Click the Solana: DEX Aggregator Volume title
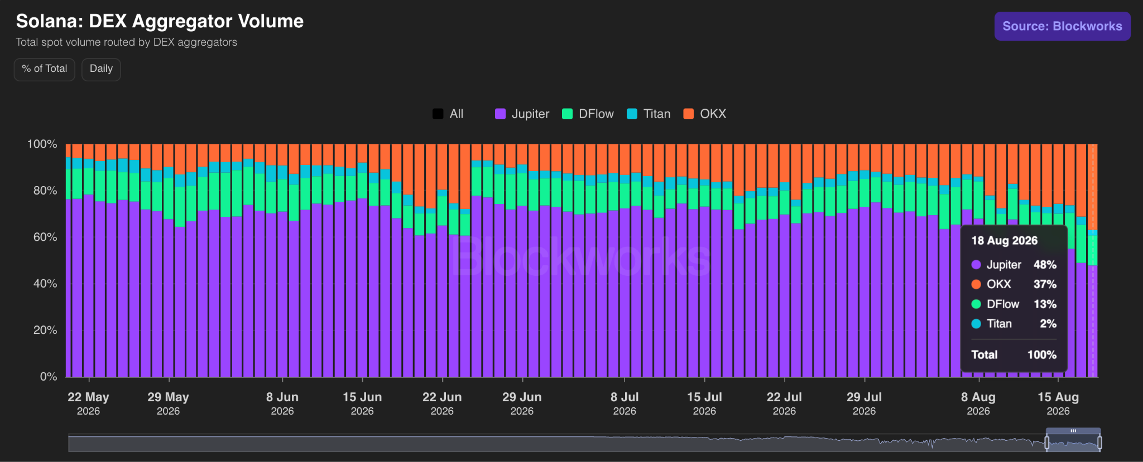Viewport: 1143px width, 462px height. coord(160,21)
